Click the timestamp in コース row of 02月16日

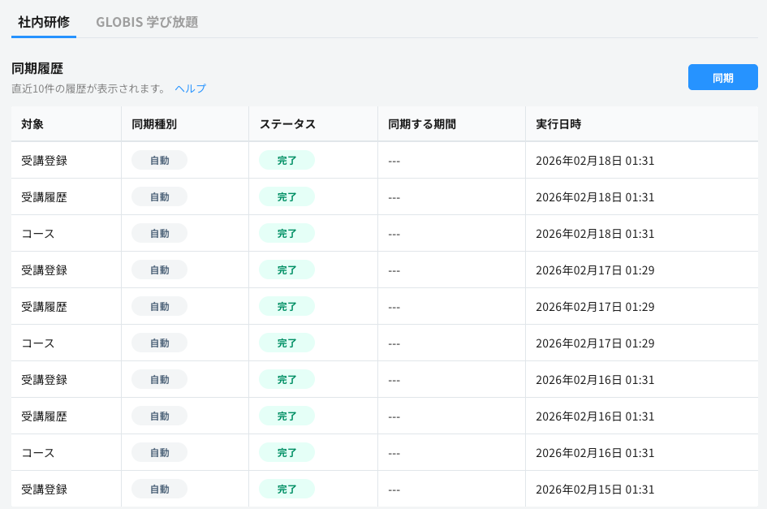(x=595, y=453)
